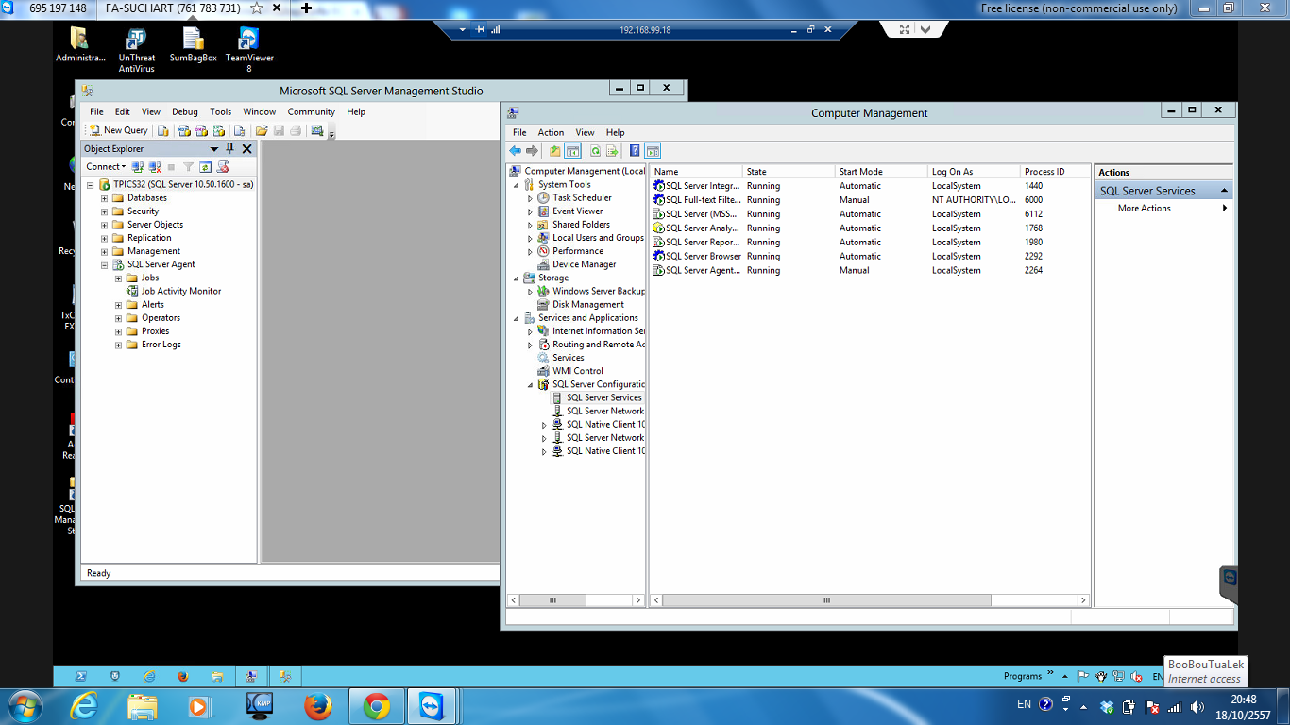Viewport: 1290px width, 725px height.
Task: Click the Firefox icon in the Windows taskbar
Action: click(318, 706)
